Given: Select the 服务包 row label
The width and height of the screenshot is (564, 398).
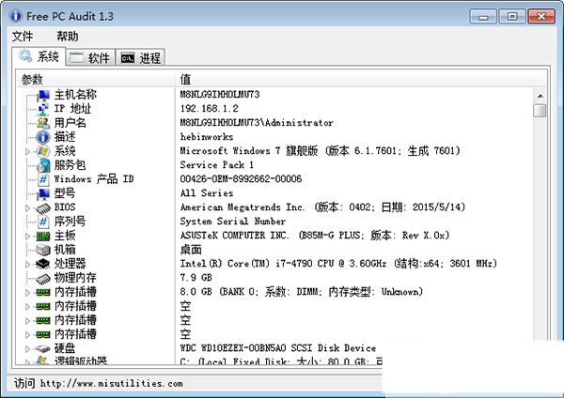Looking at the screenshot, I should click(x=70, y=165).
